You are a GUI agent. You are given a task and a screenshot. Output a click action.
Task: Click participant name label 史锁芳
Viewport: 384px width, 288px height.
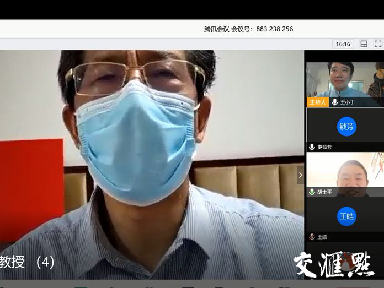point(324,147)
